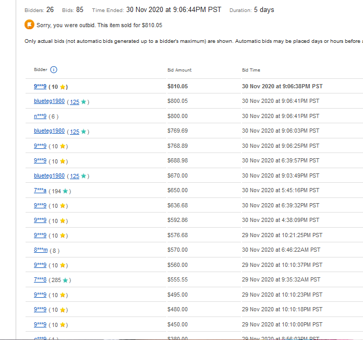Open winning bidder 9***9 in the $810.05 row
Viewport: 363px width, 340px height.
point(40,87)
